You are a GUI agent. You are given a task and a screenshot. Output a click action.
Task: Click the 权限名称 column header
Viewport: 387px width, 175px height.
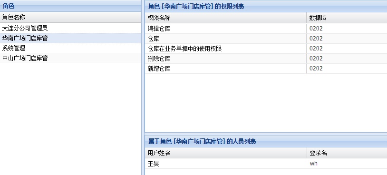[225, 18]
